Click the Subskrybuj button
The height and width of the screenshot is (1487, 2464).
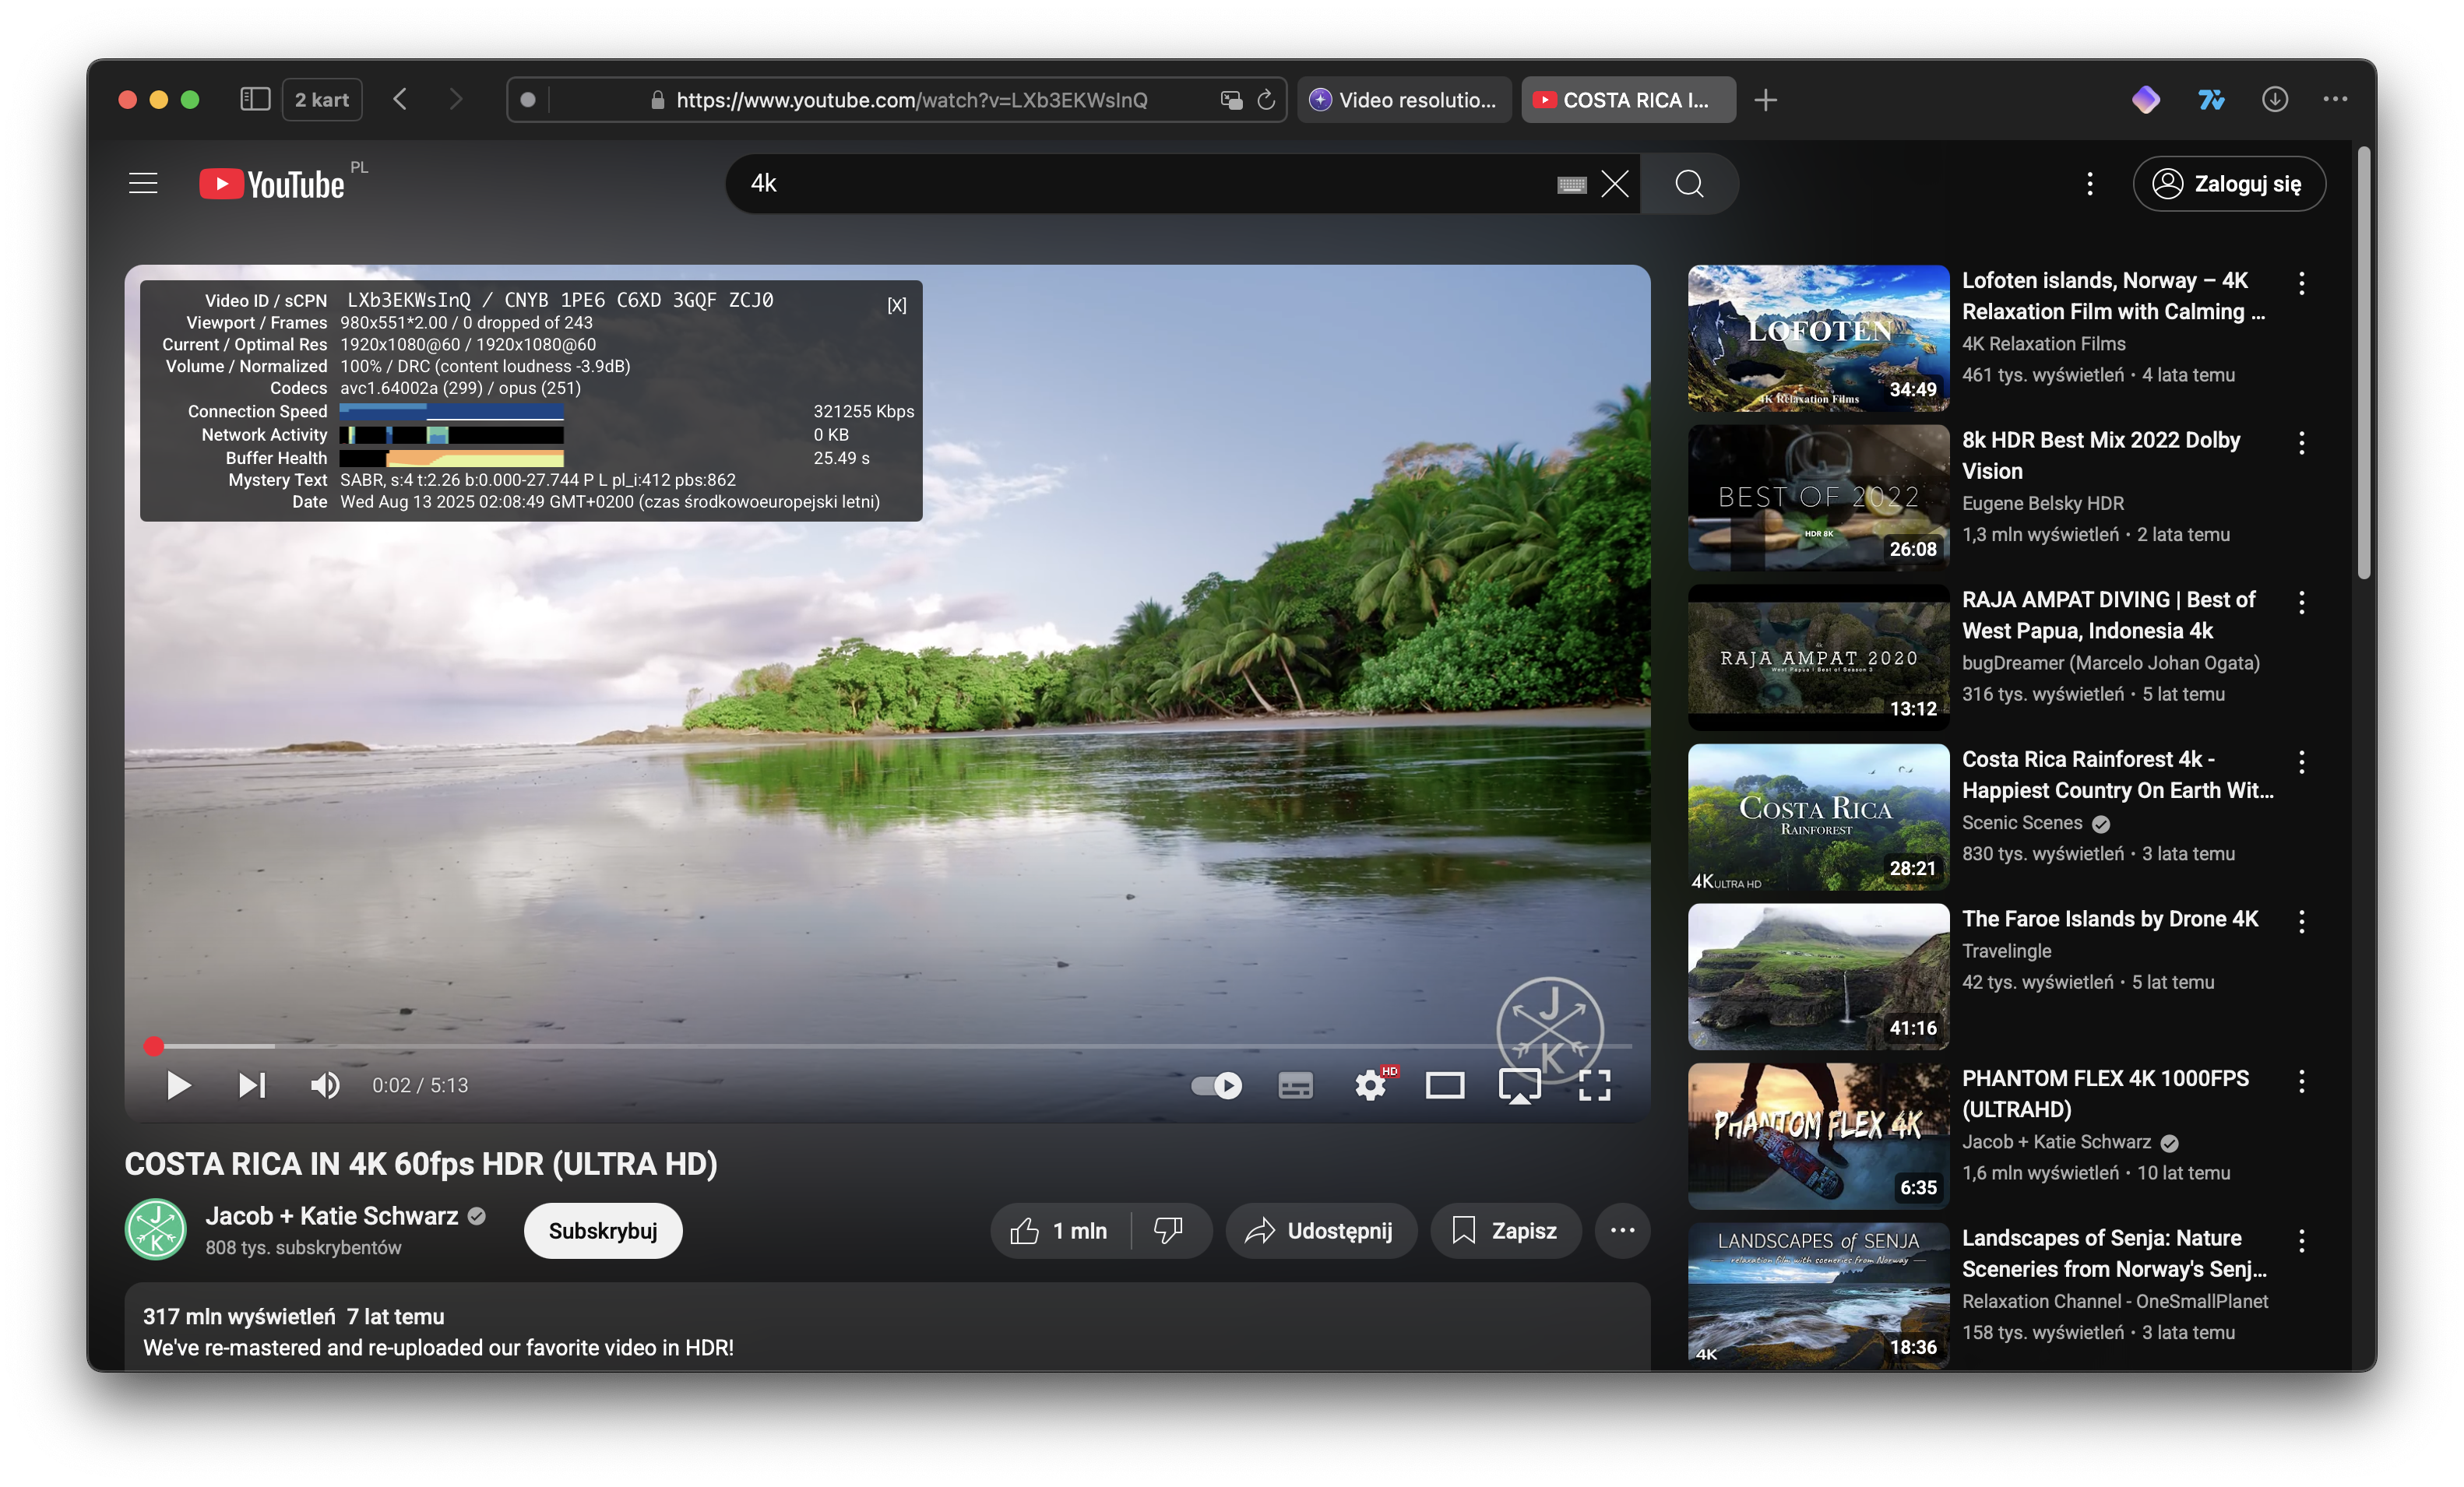point(602,1230)
